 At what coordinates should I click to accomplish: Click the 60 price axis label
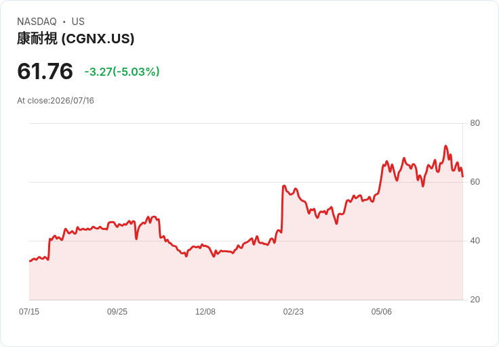click(x=475, y=182)
